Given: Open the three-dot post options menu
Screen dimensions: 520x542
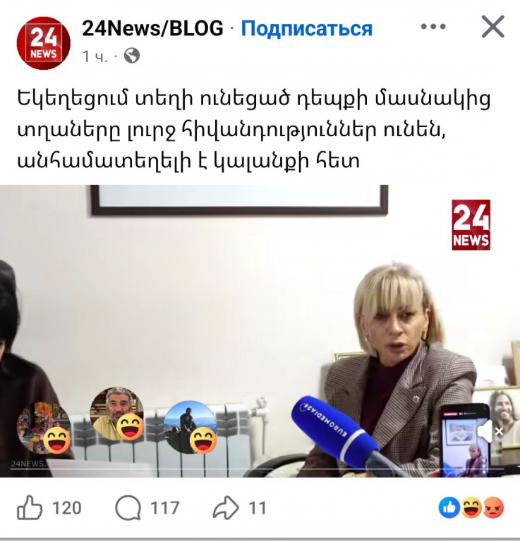Looking at the screenshot, I should pos(433,27).
